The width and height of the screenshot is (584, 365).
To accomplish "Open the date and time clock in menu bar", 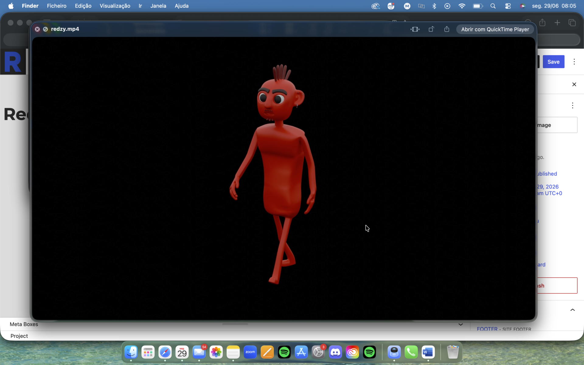I will [x=554, y=6].
